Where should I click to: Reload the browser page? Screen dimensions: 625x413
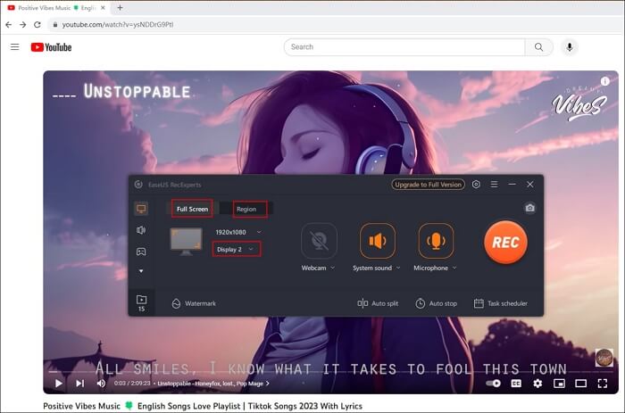37,25
